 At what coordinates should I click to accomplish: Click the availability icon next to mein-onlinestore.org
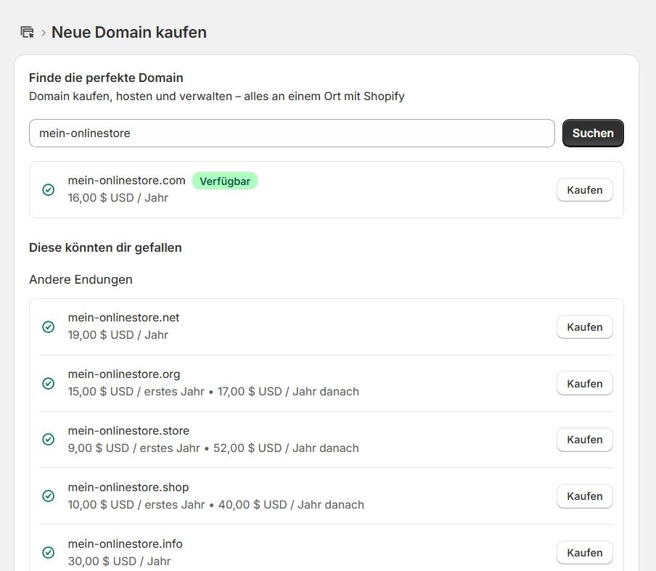48,383
